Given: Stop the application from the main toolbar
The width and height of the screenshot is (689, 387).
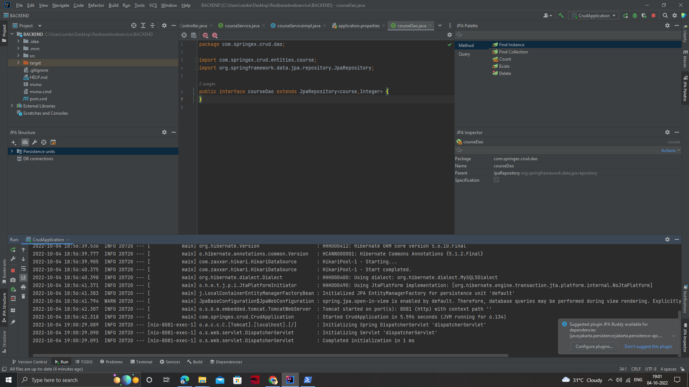Looking at the screenshot, I should (653, 15).
